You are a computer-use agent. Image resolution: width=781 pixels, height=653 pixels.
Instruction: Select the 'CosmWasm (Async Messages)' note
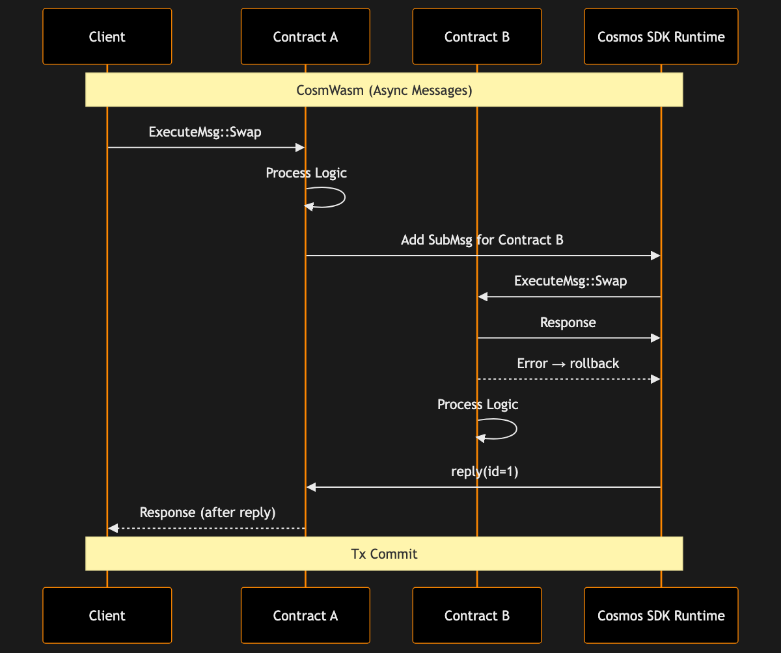384,89
